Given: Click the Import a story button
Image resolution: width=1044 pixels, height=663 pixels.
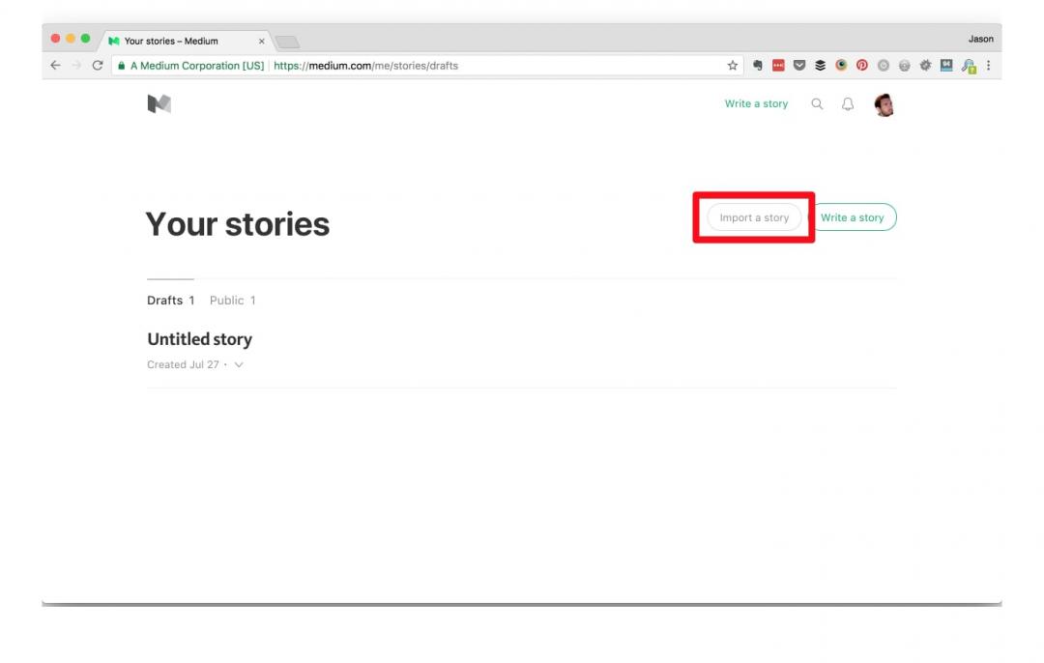Looking at the screenshot, I should [754, 217].
